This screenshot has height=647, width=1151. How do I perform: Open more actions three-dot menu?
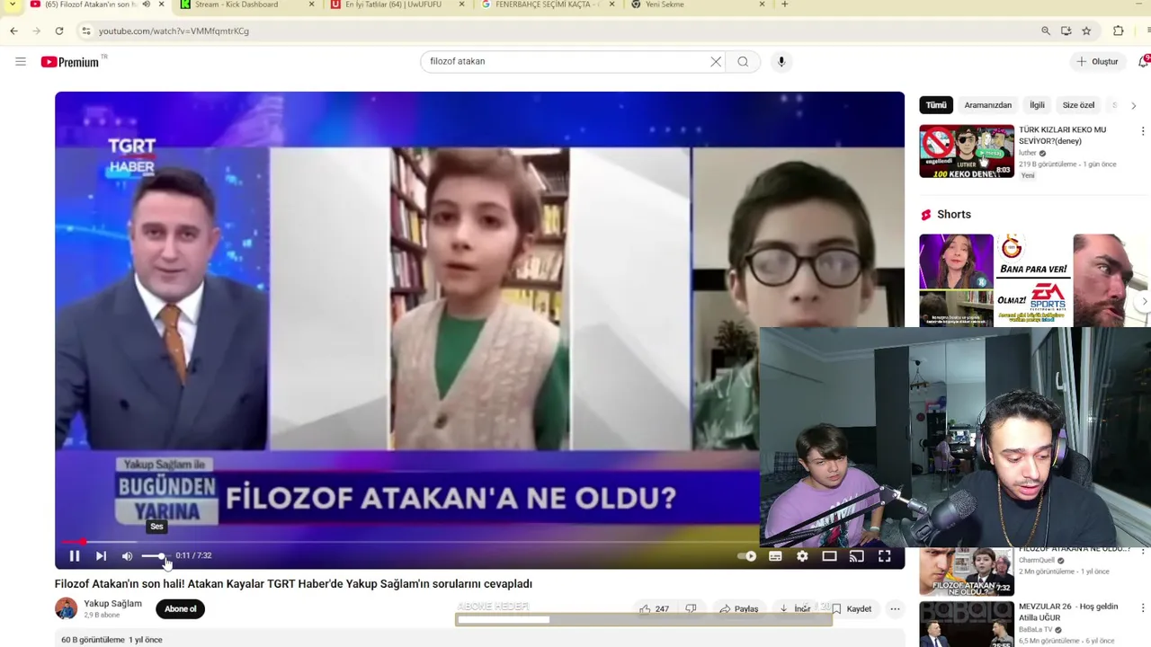(x=895, y=608)
